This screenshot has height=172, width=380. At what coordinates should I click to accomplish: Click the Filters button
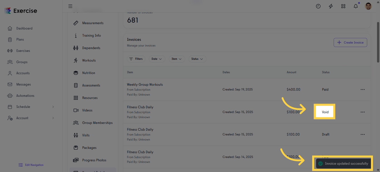(x=136, y=59)
